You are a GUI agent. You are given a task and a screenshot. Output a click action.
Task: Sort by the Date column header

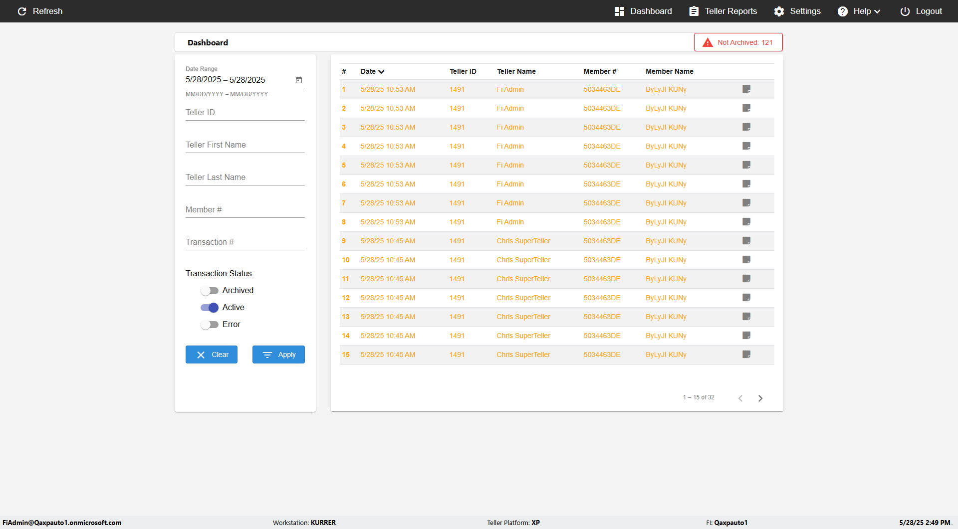[x=372, y=71]
